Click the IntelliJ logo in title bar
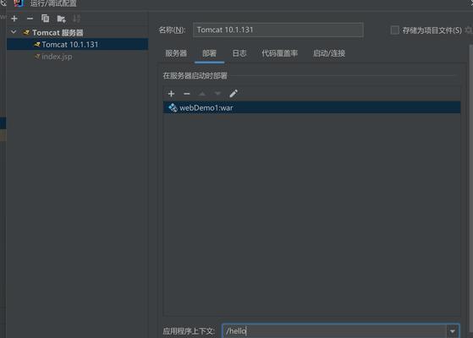The width and height of the screenshot is (473, 338). [x=19, y=3]
